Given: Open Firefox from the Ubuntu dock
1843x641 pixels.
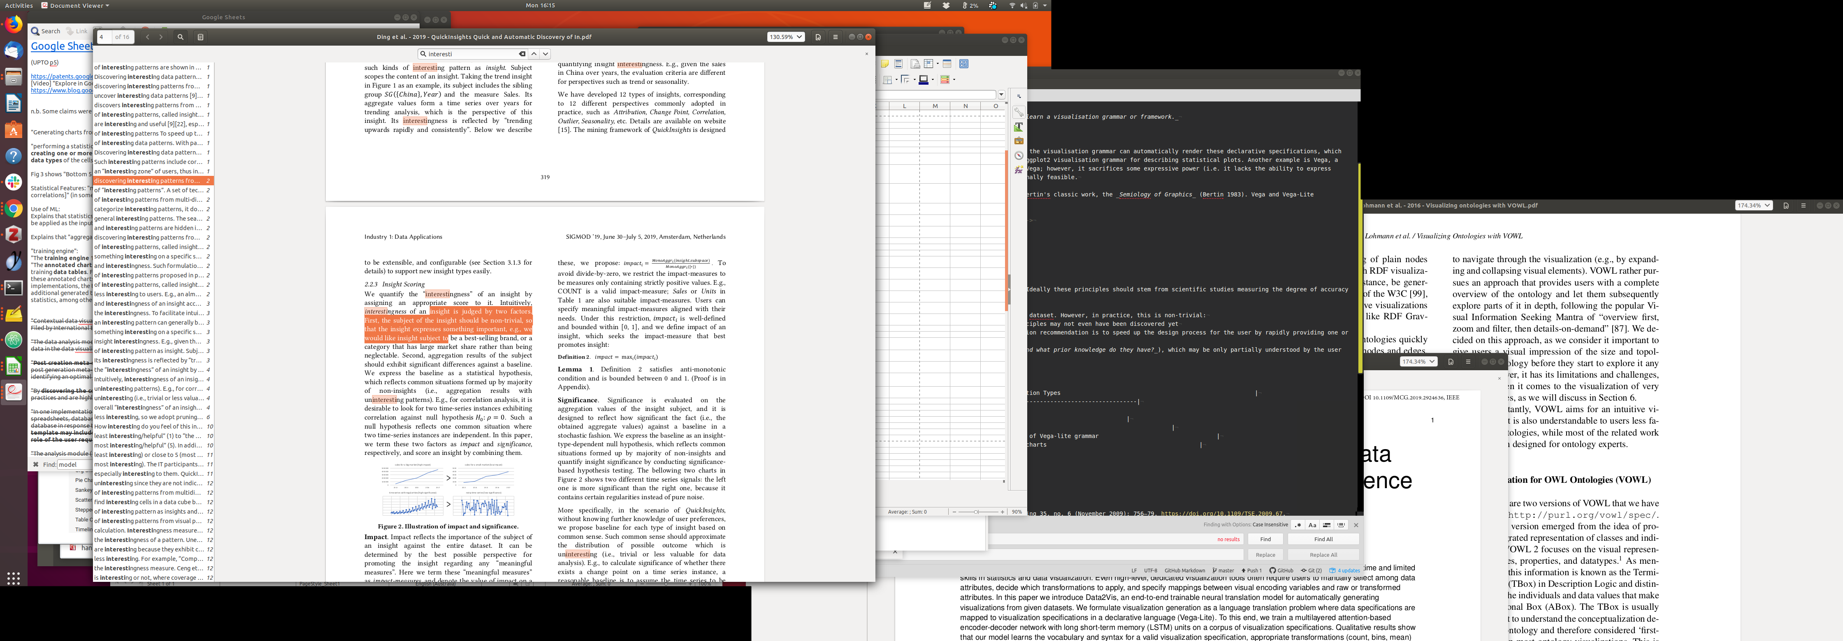Looking at the screenshot, I should [14, 24].
